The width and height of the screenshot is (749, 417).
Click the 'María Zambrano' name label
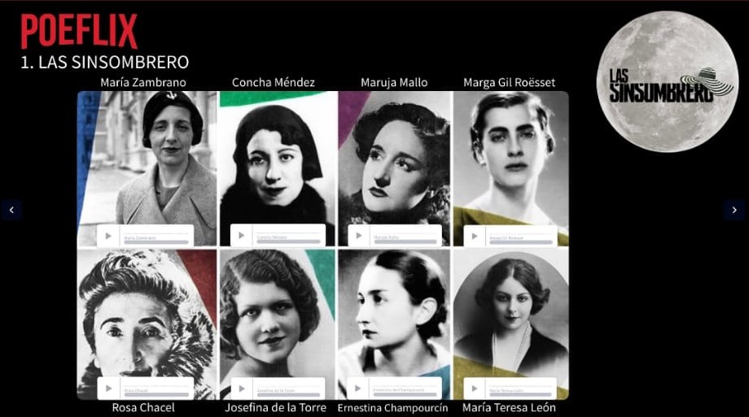click(x=143, y=83)
